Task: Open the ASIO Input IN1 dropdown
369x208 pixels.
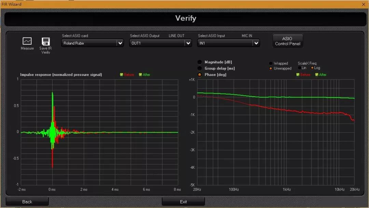Action: [256, 43]
